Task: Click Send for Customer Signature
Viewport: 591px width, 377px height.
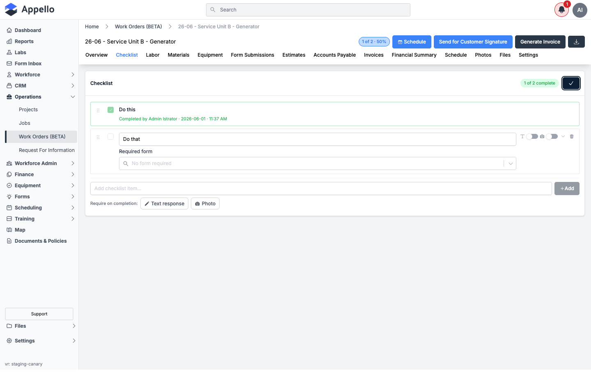Action: coord(473,42)
